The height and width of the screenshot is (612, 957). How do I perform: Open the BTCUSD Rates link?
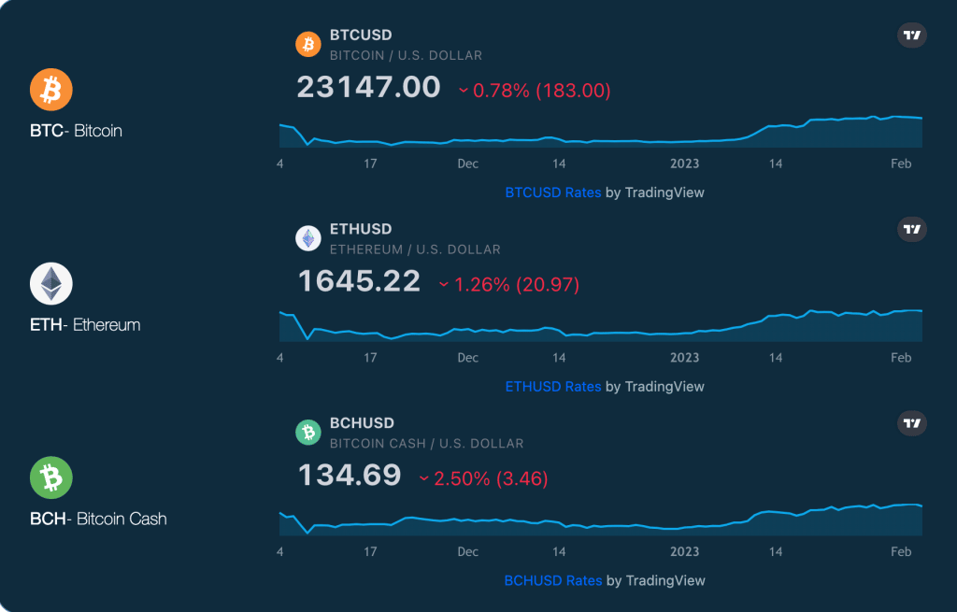point(553,192)
